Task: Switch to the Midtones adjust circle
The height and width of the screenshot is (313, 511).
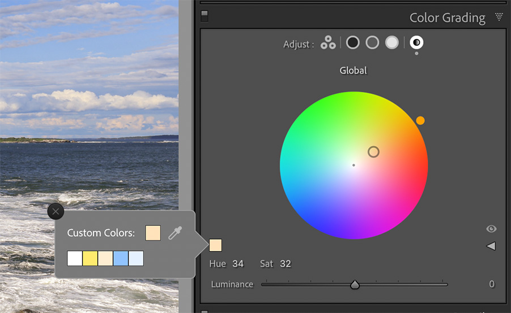Action: [372, 42]
